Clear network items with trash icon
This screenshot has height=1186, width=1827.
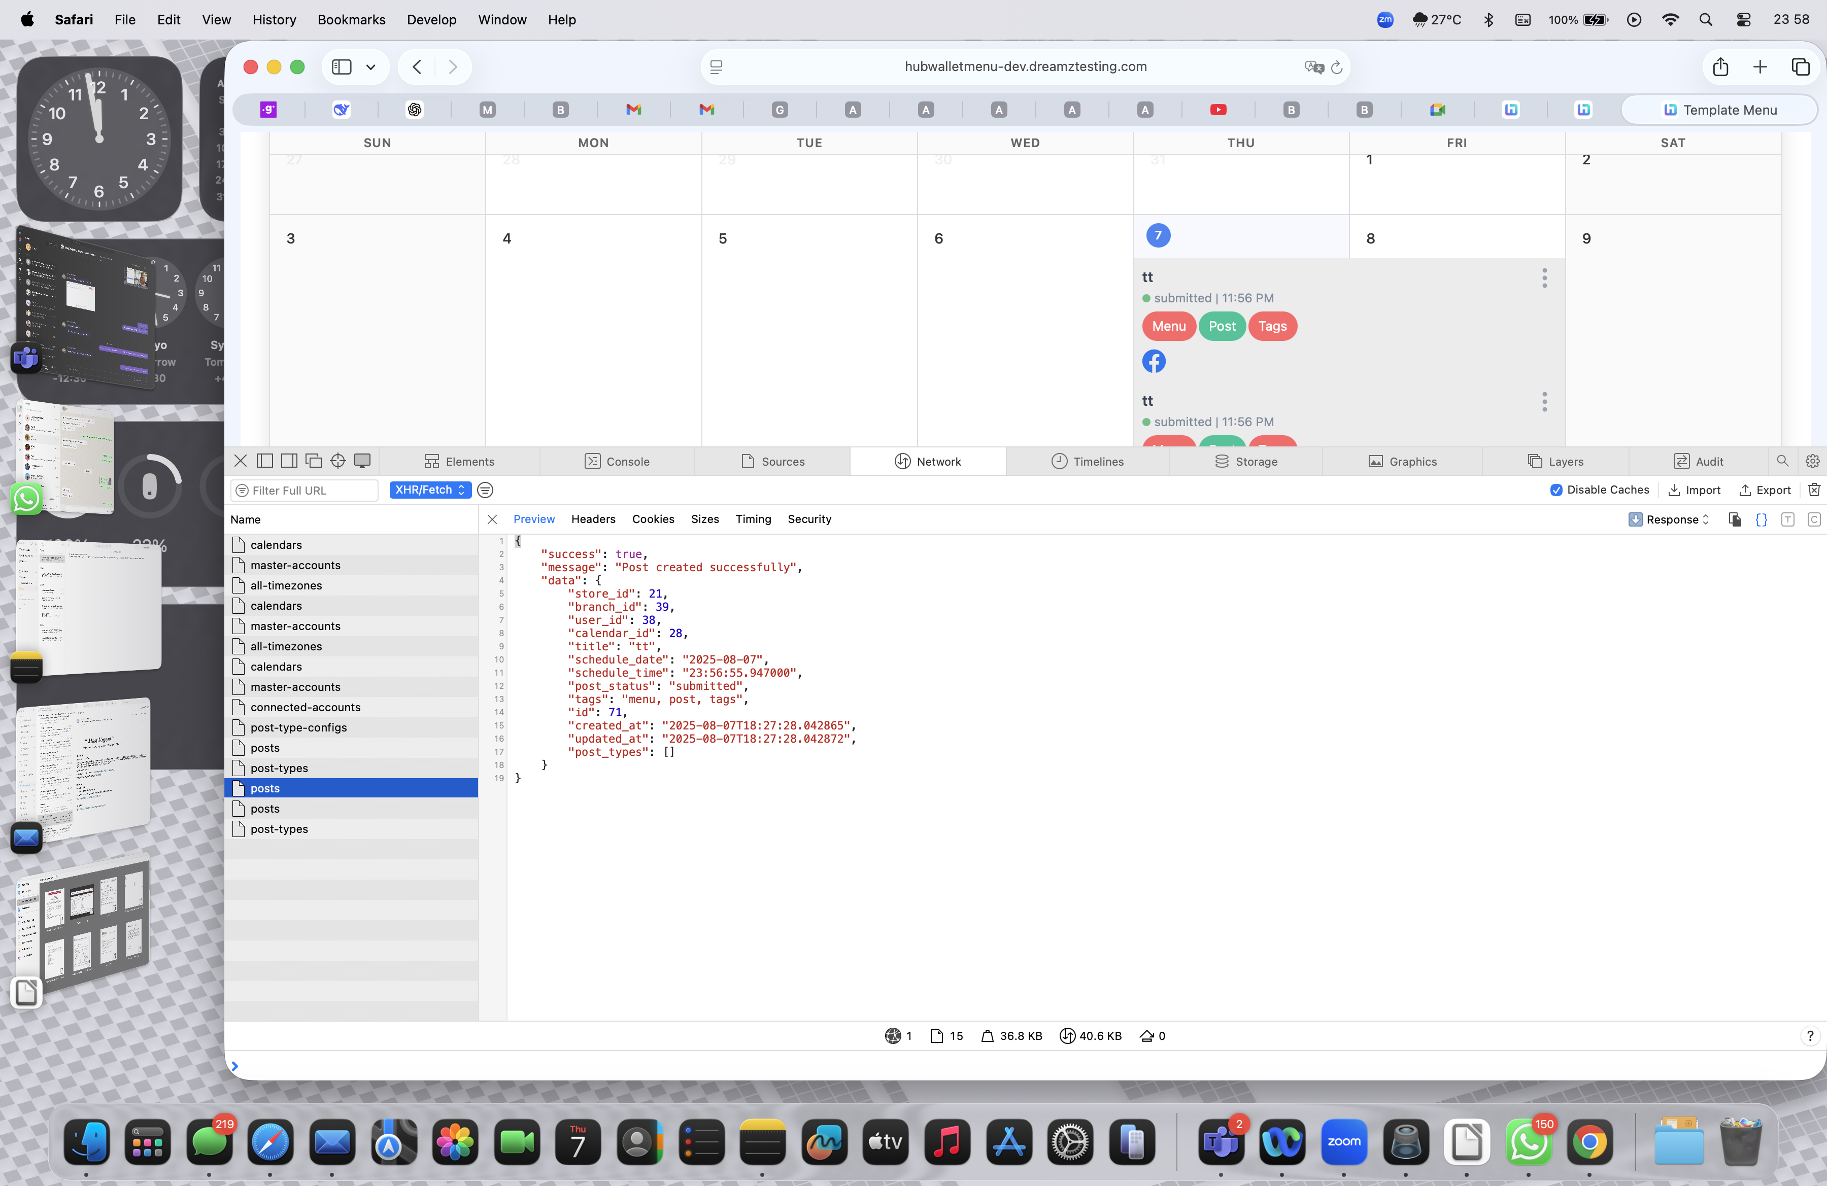click(1813, 490)
